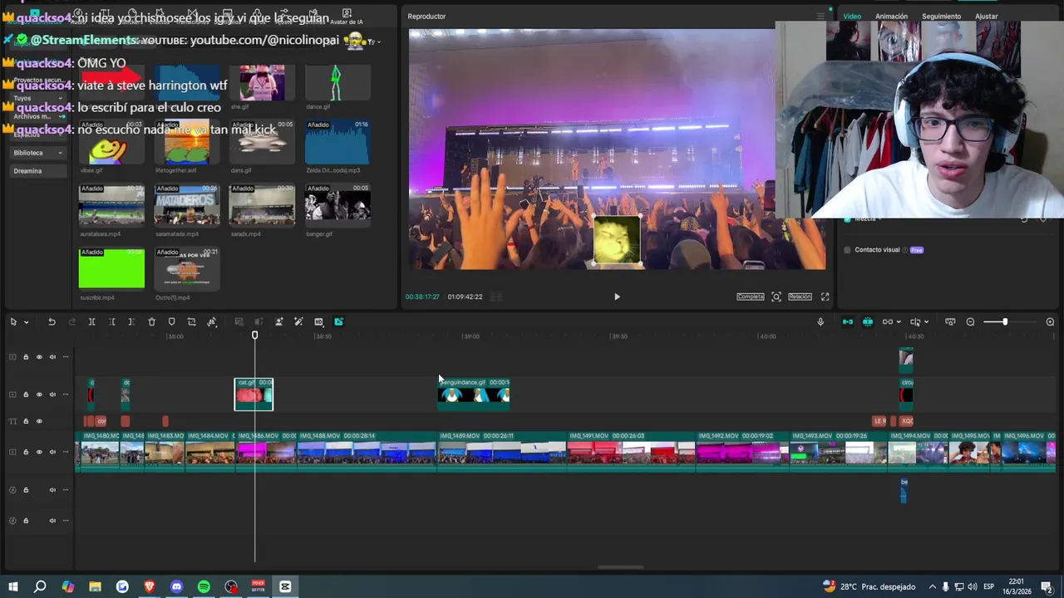Select the cat.gif clip on timeline
Screen dimensions: 1064x598
(x=254, y=395)
